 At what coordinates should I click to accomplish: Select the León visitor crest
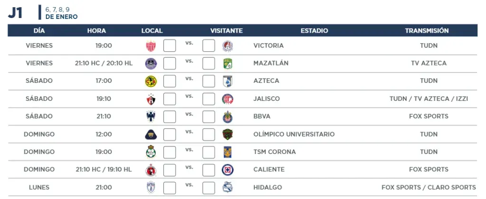[x=227, y=63]
